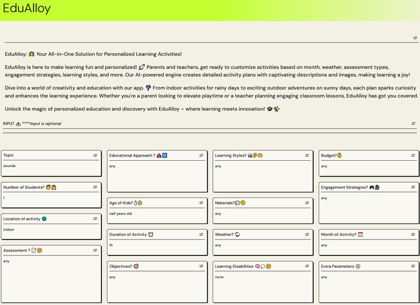Click into the Objectives text area
This screenshot has height=305, width=420.
click(x=157, y=287)
